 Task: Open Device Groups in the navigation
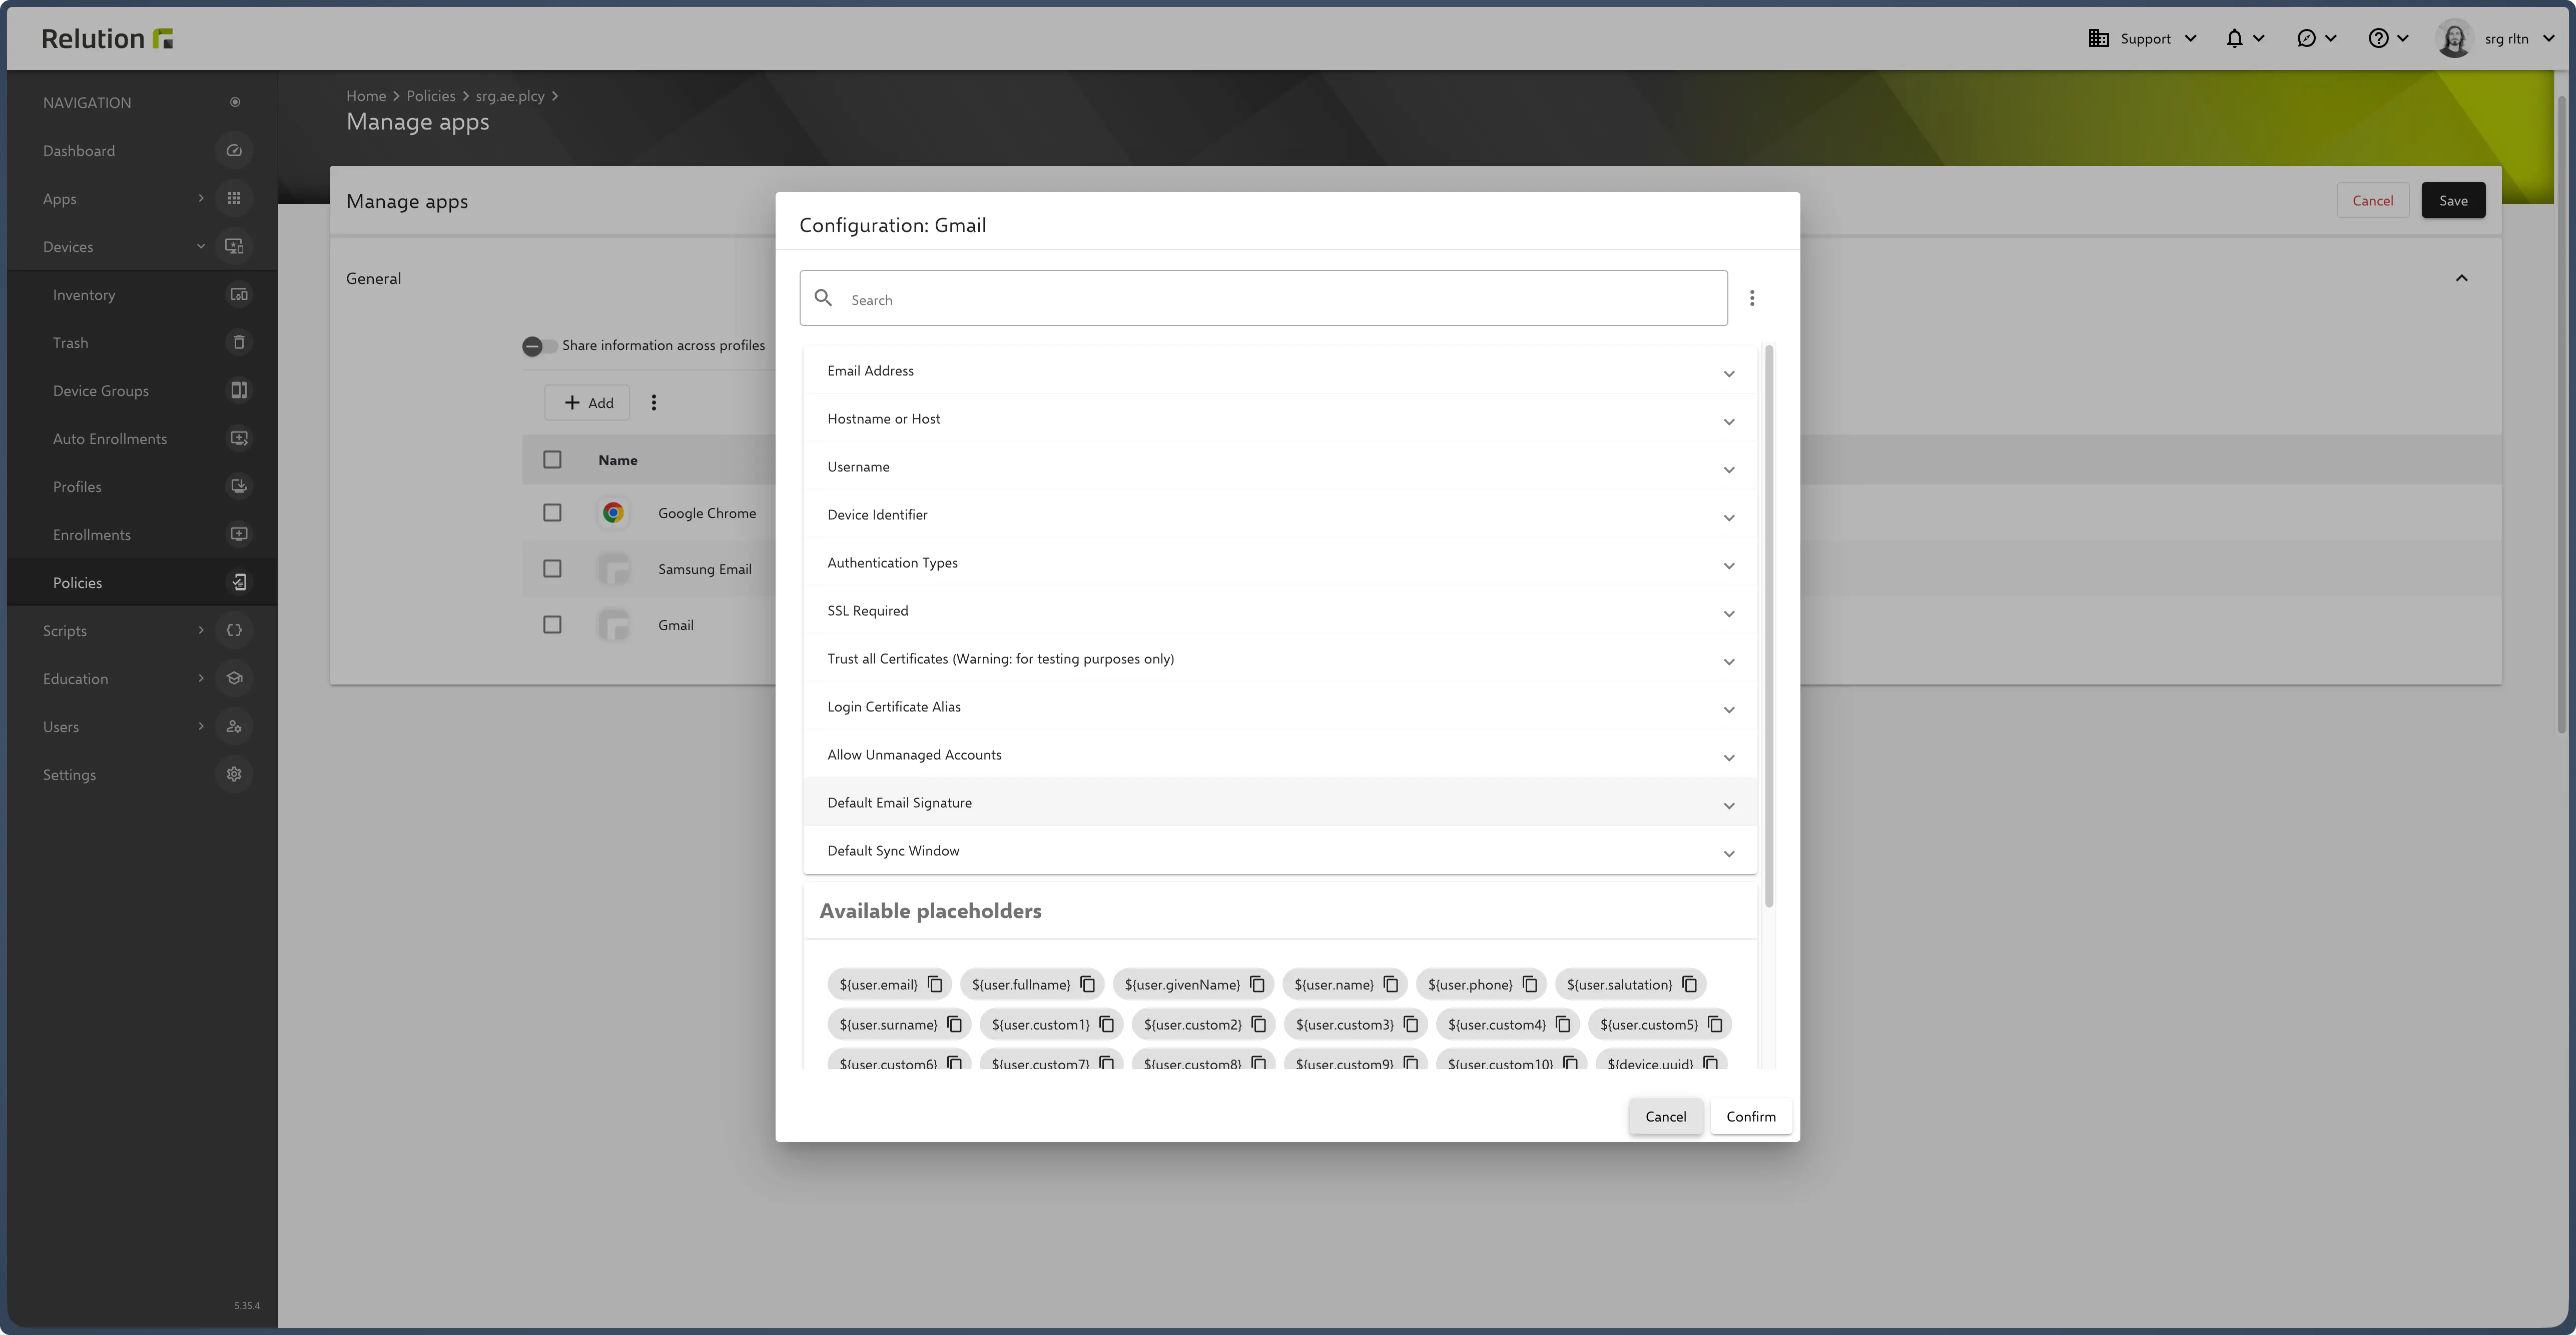tap(101, 390)
